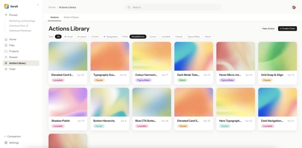Click the Files document icon

coord(6,45)
